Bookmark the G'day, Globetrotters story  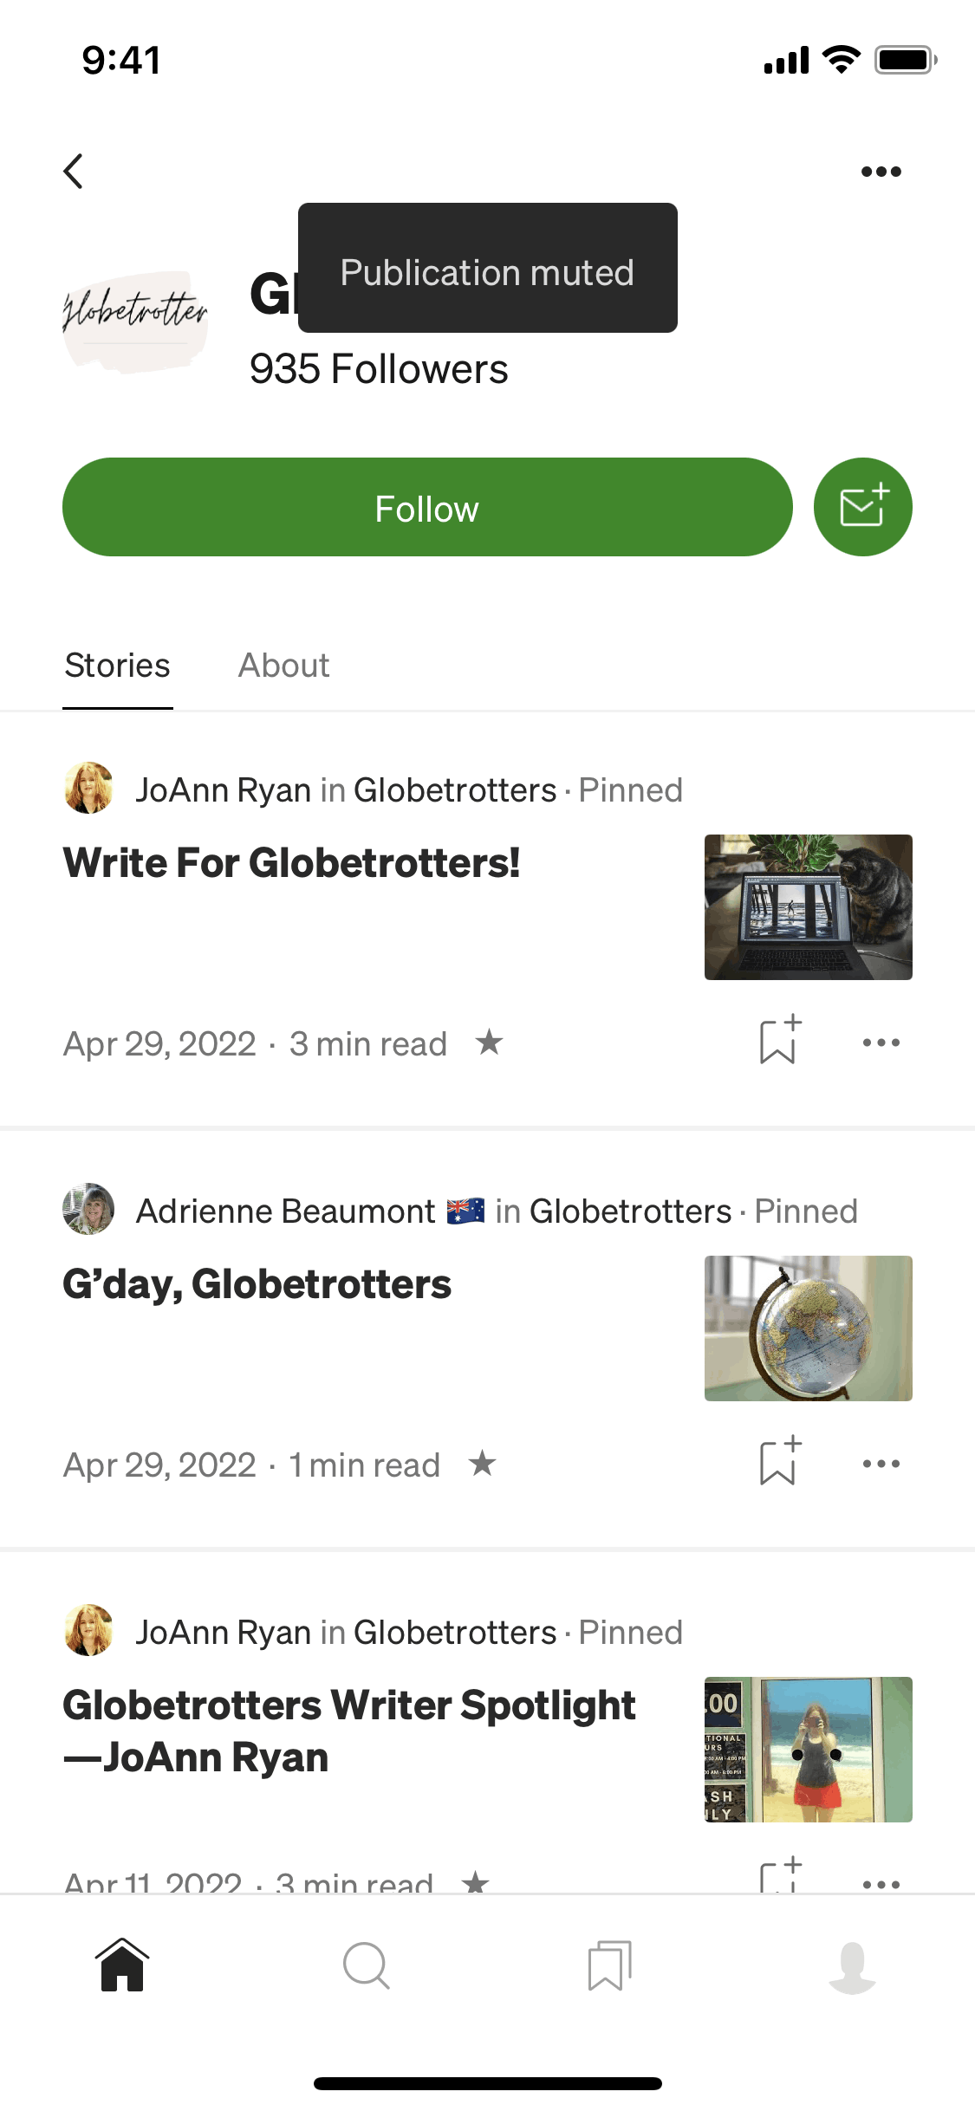coord(779,1462)
